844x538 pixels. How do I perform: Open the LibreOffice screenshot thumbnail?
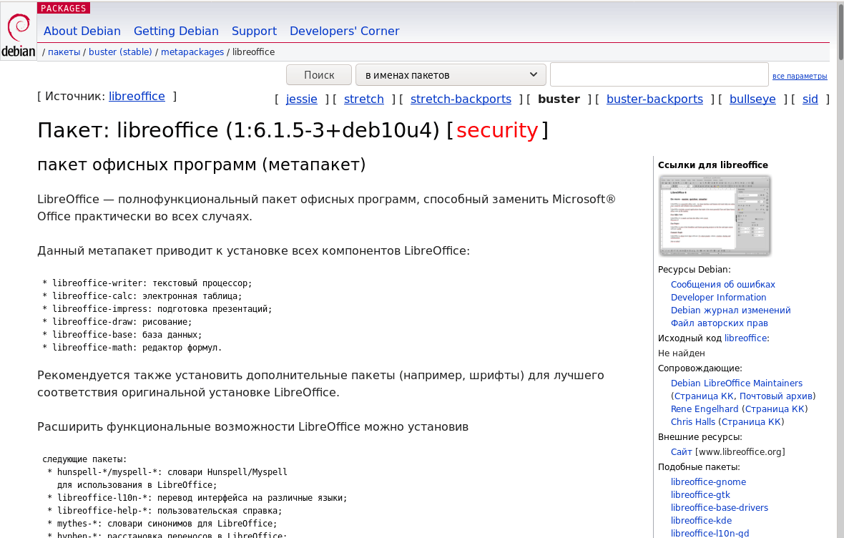tap(715, 215)
